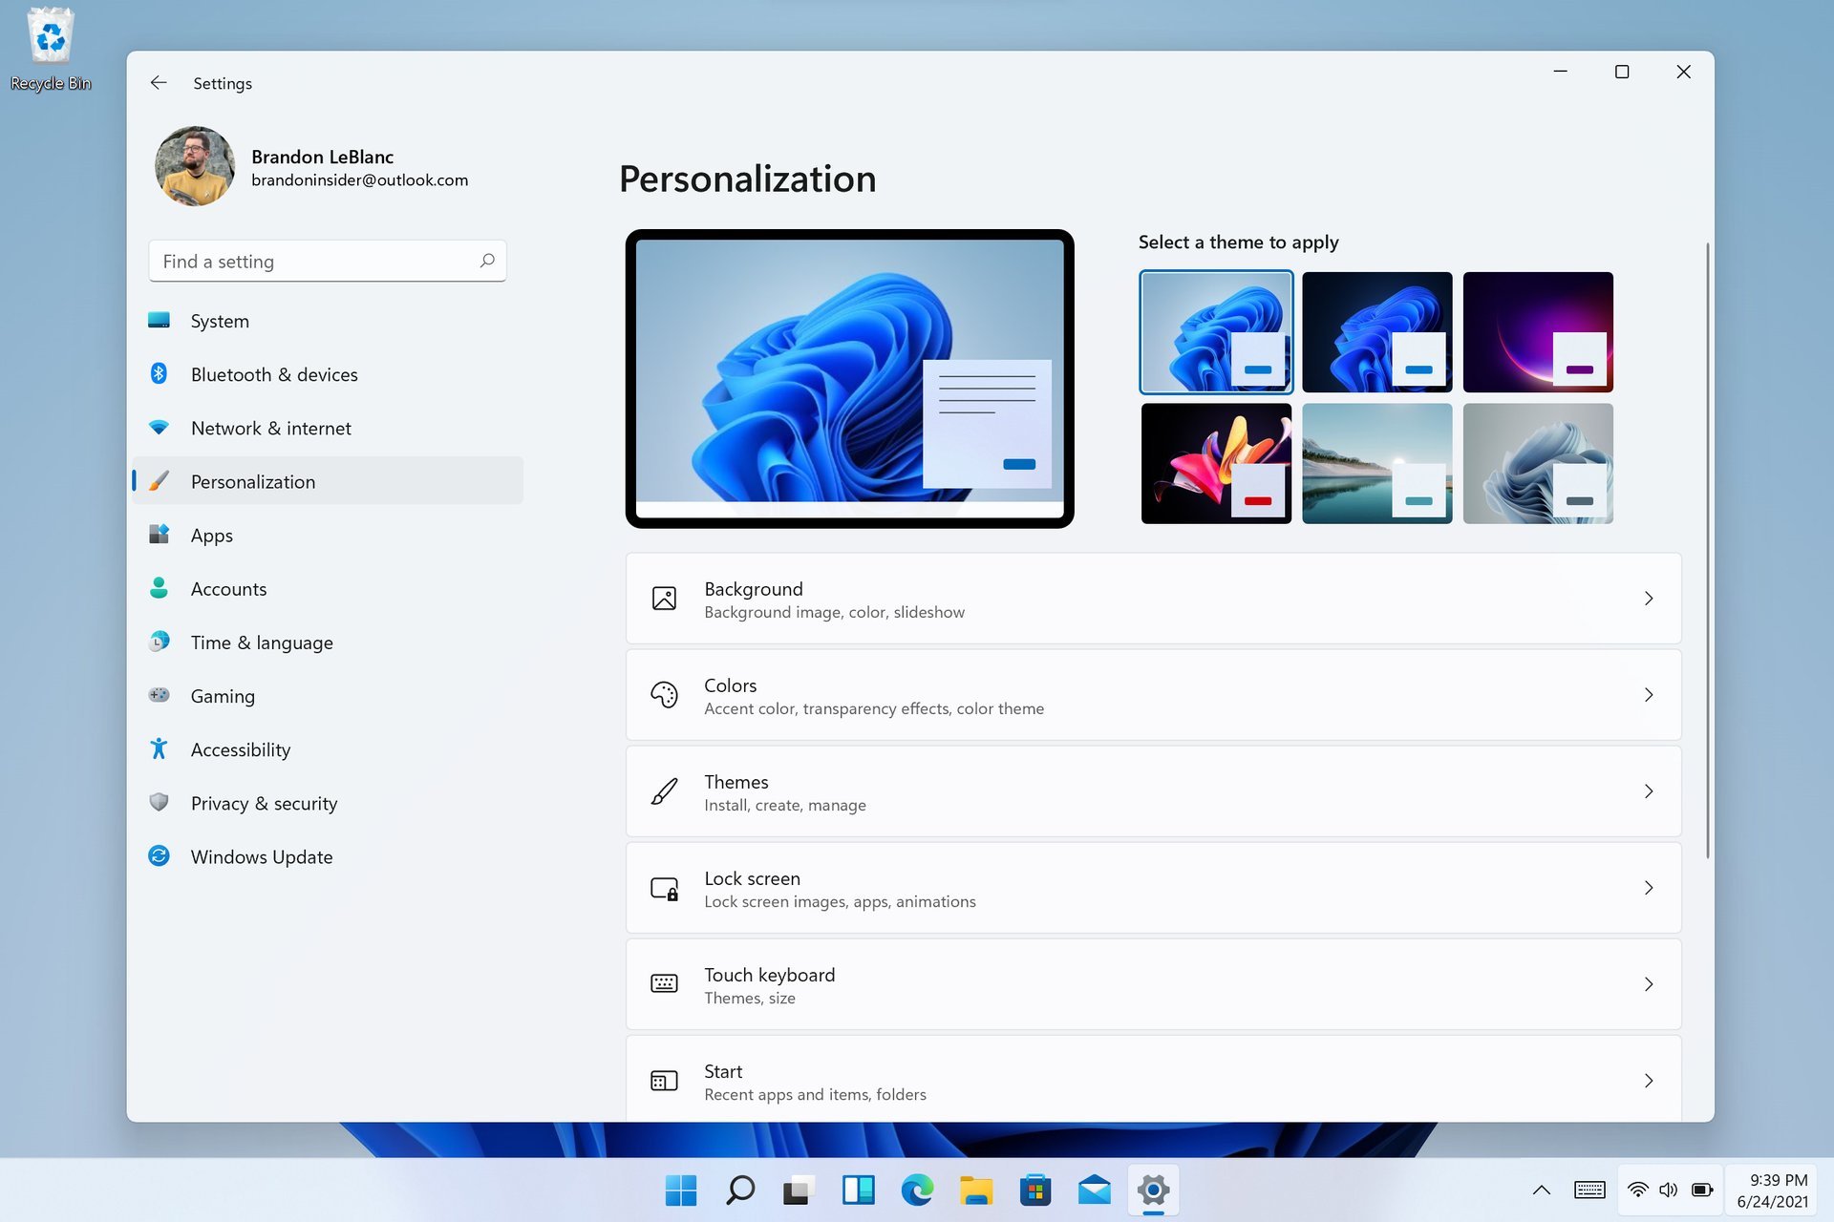Viewport: 1834px width, 1222px height.
Task: Navigate to Accounts settings
Action: pyautogui.click(x=228, y=588)
